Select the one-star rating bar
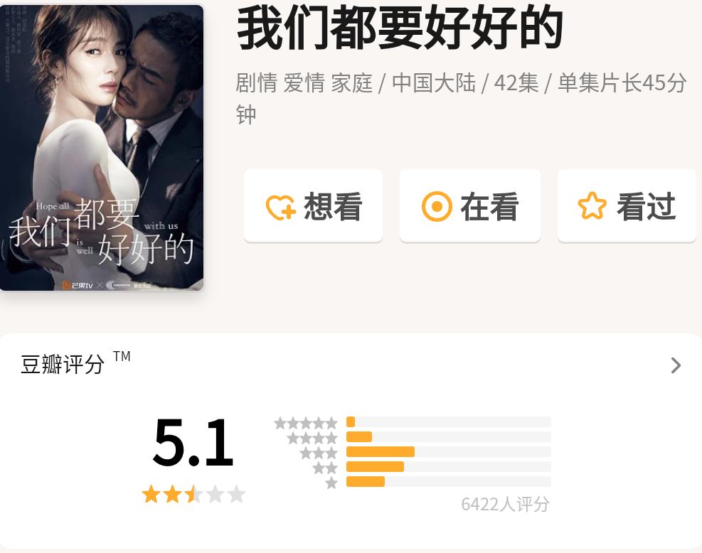 tap(448, 481)
